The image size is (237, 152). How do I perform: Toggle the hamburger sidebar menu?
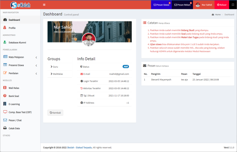44,5
